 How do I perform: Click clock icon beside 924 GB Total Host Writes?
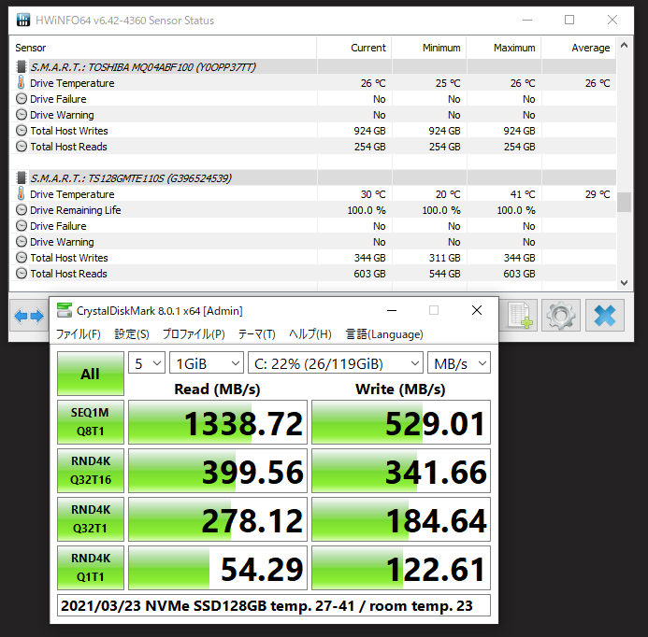tap(22, 131)
